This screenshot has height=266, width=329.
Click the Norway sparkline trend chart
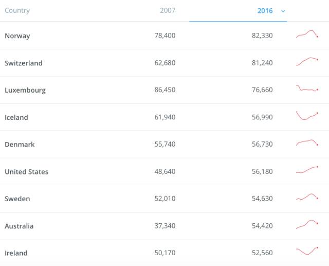click(307, 35)
